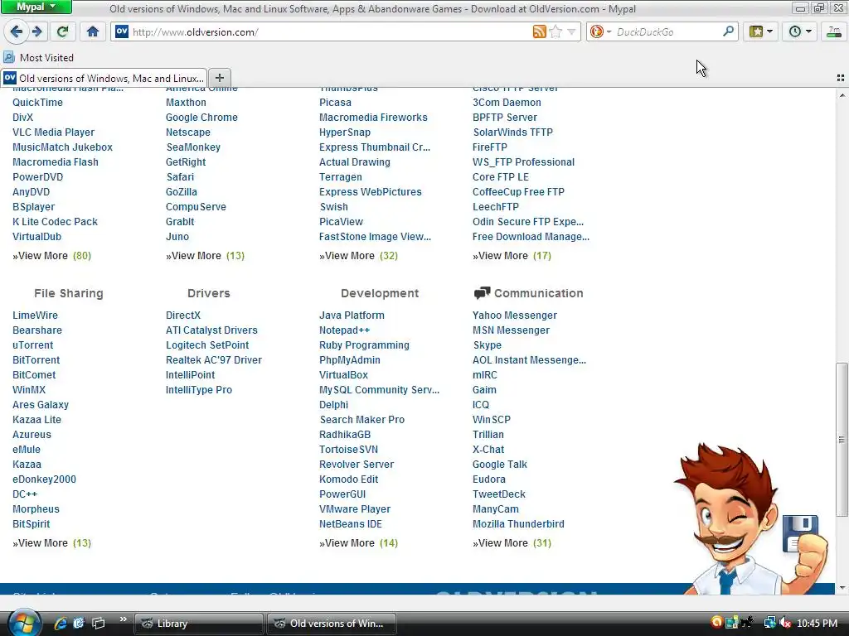Open the Macromedia Fireworks link
The height and width of the screenshot is (636, 849).
click(x=373, y=118)
